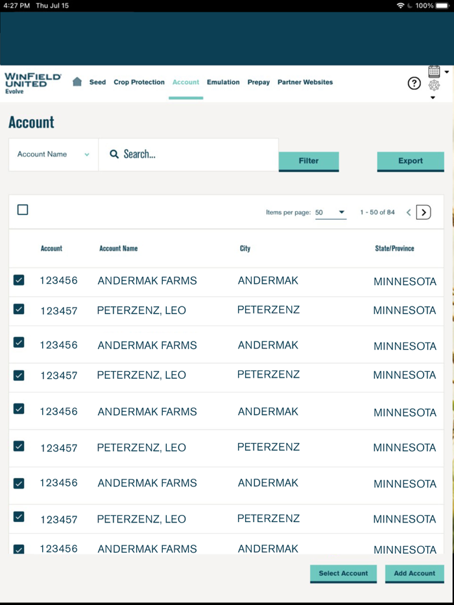Tap the Do Not Disturb moon icon
Image resolution: width=454 pixels, height=605 pixels.
point(411,6)
